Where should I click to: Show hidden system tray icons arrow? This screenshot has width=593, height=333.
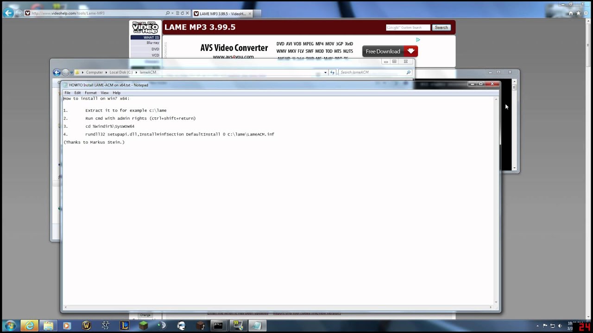click(537, 326)
